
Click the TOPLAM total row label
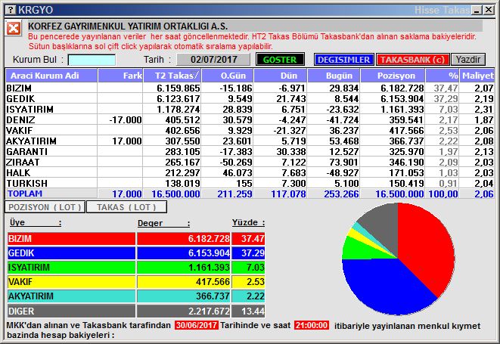pyautogui.click(x=25, y=194)
